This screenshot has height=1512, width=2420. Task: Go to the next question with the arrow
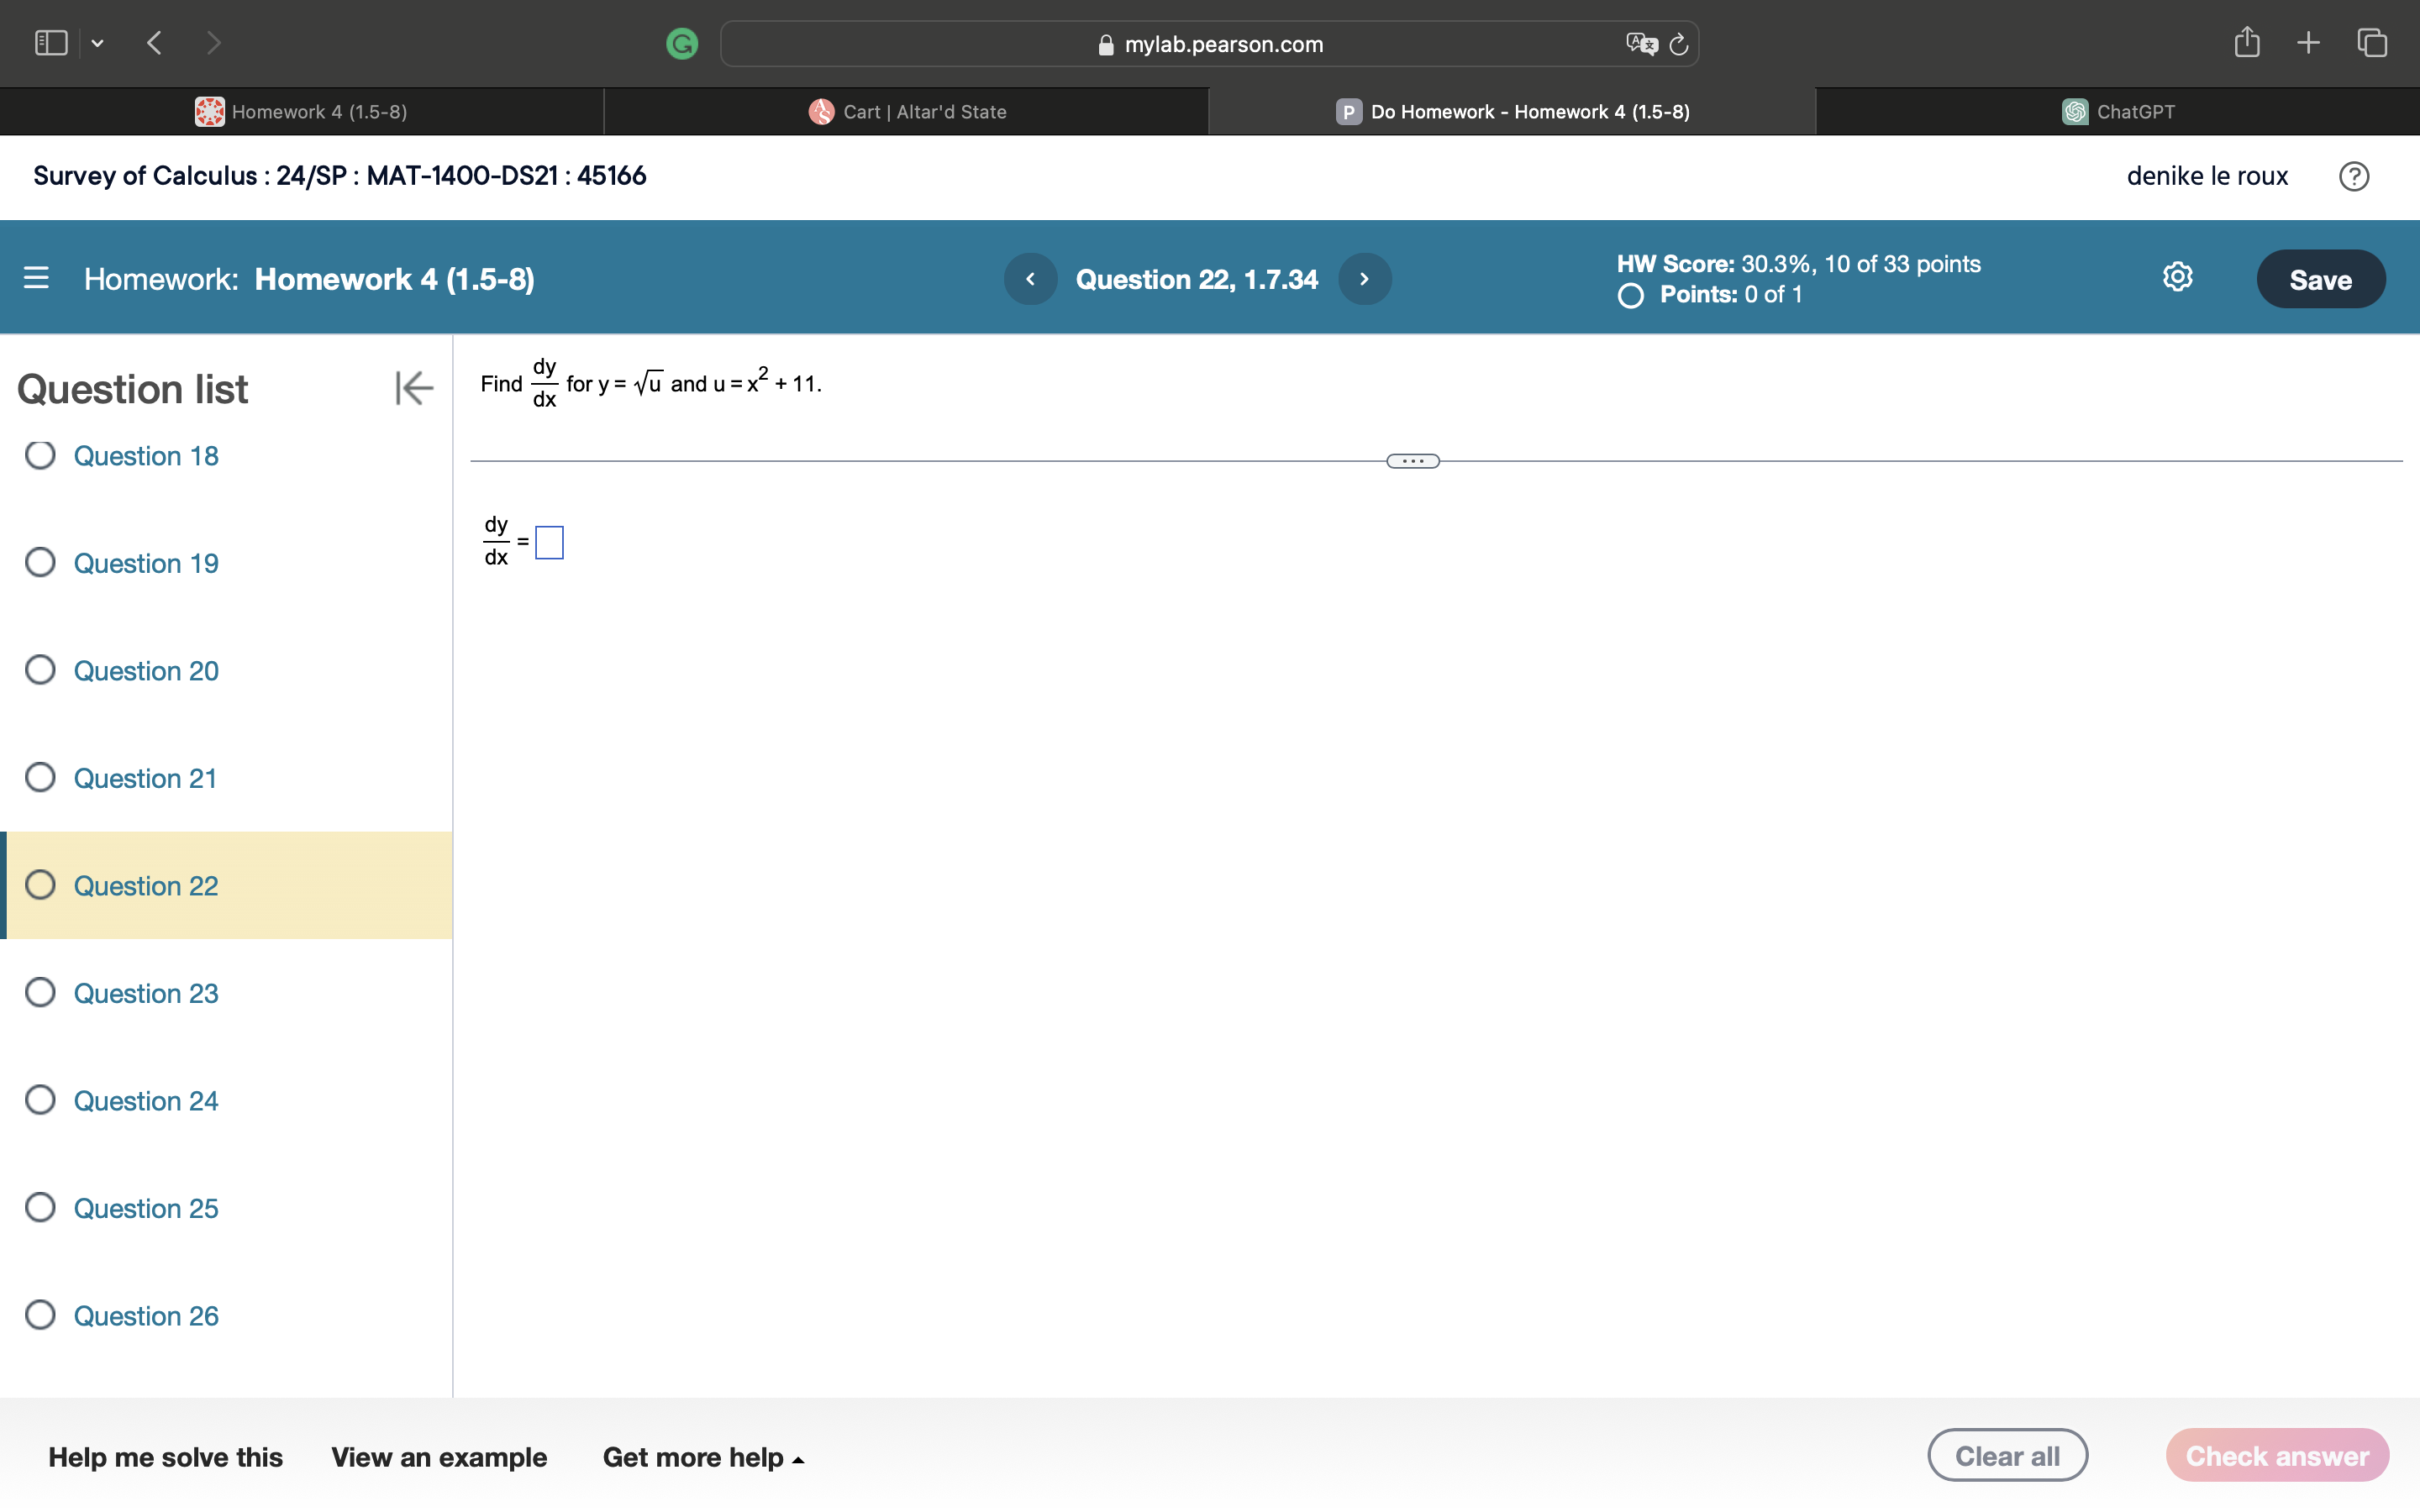(x=1364, y=279)
